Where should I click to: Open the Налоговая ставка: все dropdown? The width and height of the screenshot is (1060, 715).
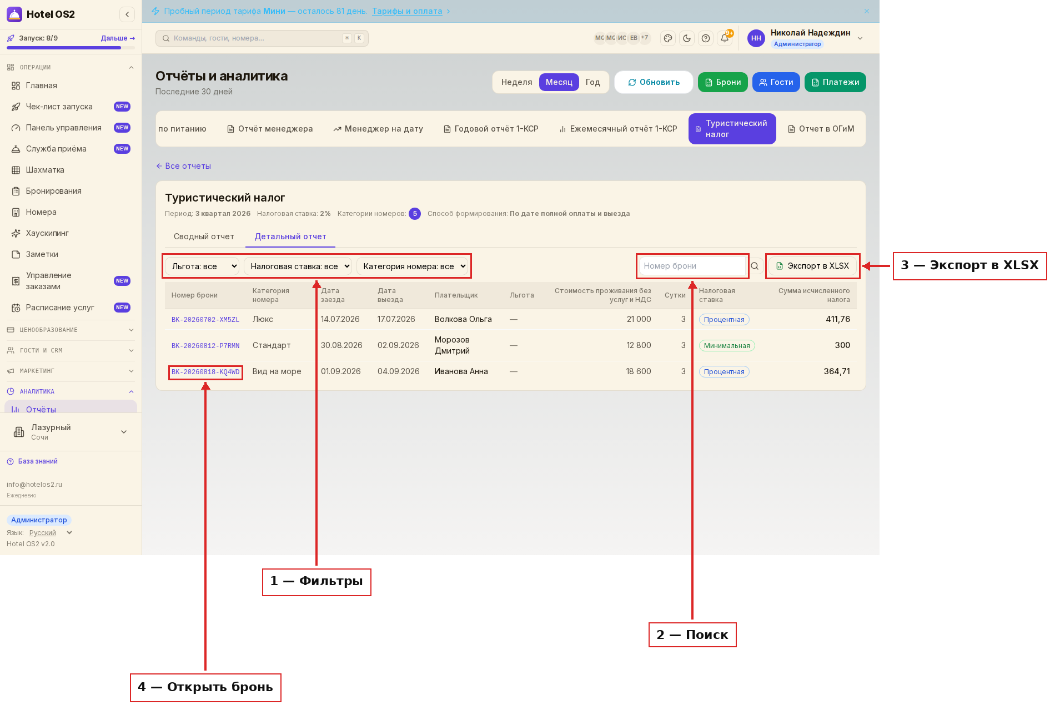(298, 266)
